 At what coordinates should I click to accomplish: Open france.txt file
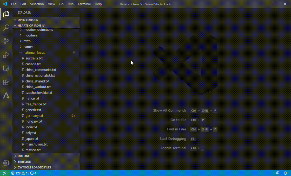point(46,98)
